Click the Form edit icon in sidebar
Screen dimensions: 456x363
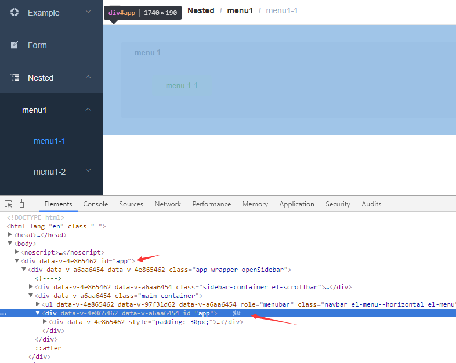tap(15, 45)
